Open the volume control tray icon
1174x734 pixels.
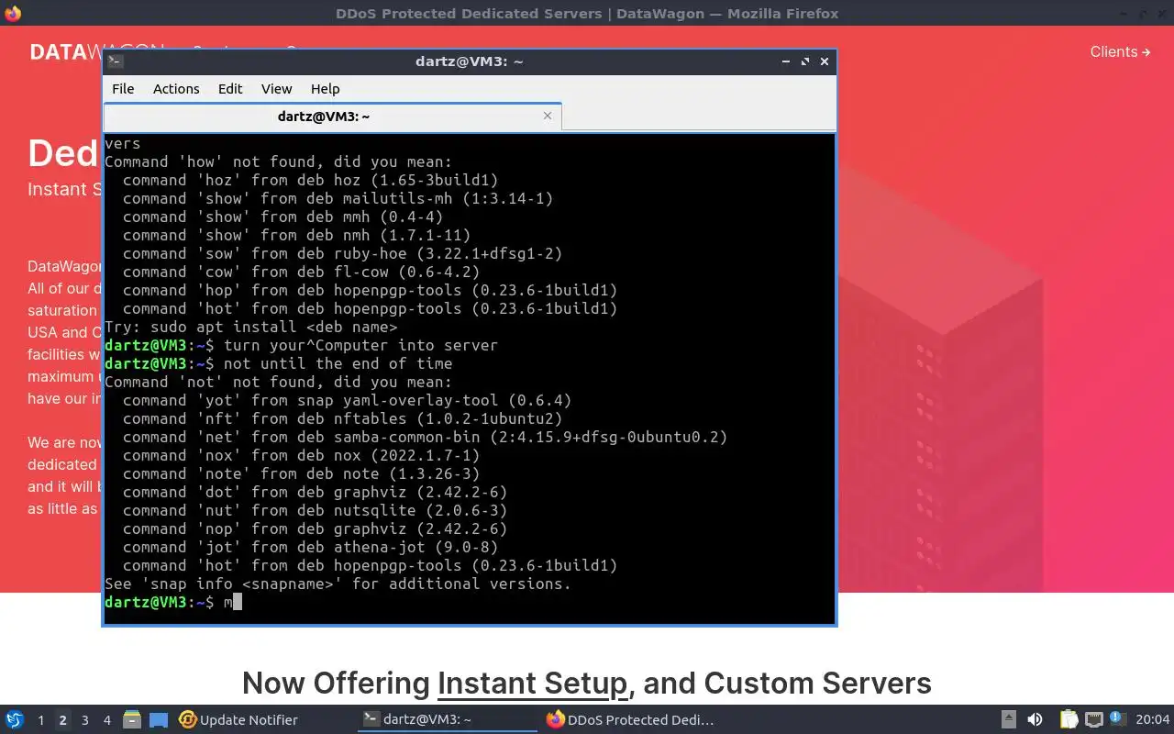pyautogui.click(x=1035, y=720)
